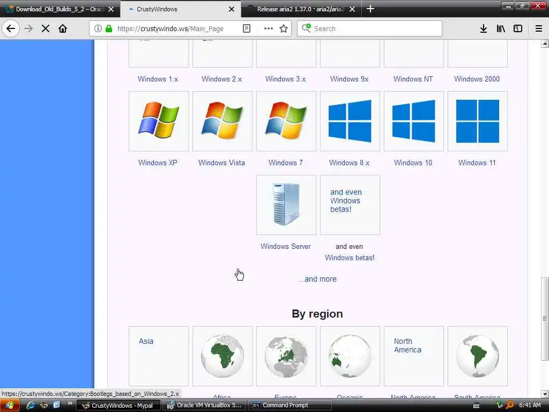549x412 pixels.
Task: Open the Windows 1.x link
Action: coord(158,79)
